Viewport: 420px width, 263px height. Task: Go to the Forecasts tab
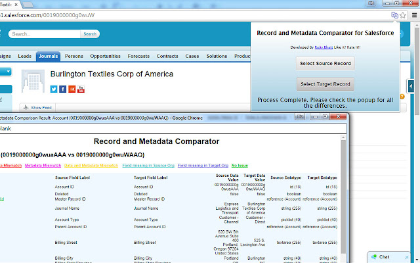click(138, 56)
